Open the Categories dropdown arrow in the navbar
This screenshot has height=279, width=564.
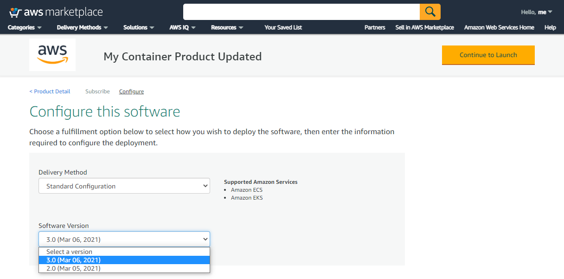coord(39,27)
